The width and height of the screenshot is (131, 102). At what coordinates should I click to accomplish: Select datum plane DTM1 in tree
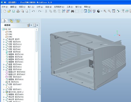pos(9,32)
